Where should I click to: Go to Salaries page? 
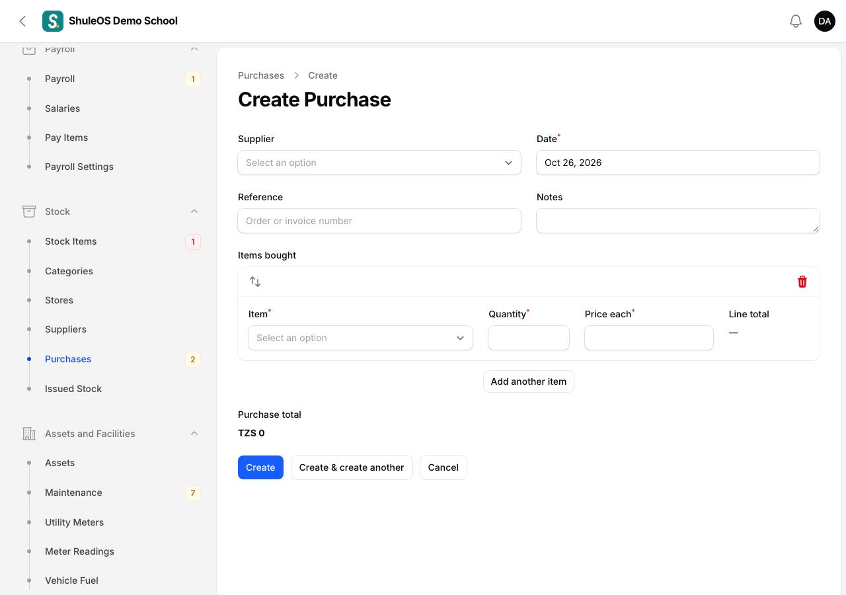coord(62,108)
